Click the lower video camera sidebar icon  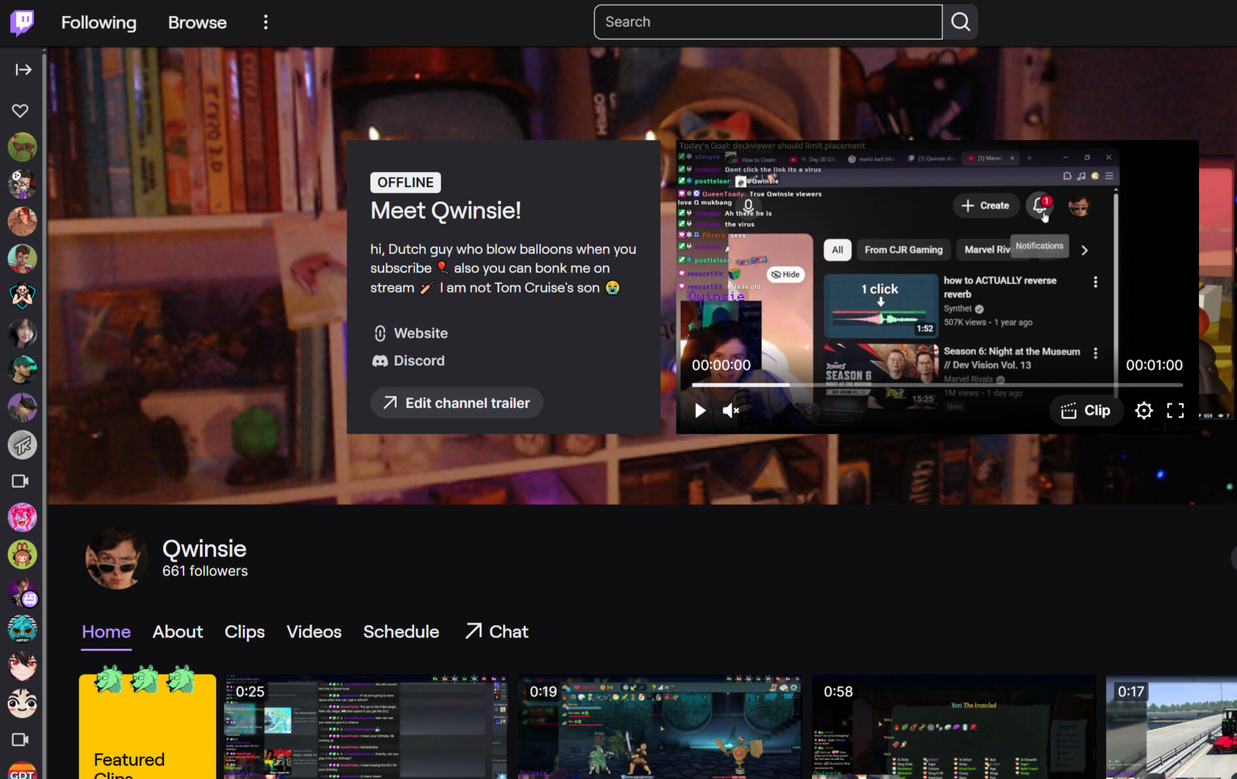pyautogui.click(x=21, y=740)
